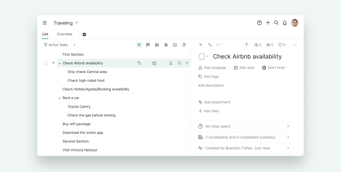Click the tag icon on Check Airbnb row

click(140, 63)
